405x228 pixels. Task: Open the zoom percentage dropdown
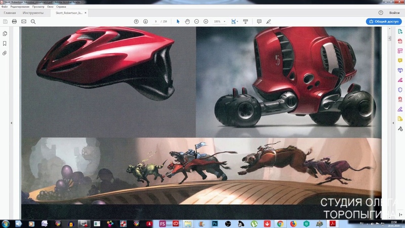point(219,22)
